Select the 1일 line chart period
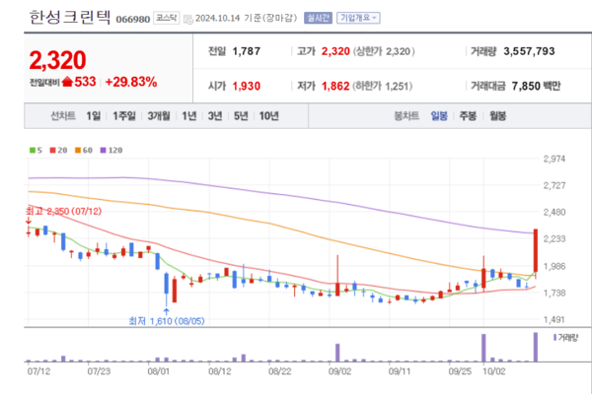 point(94,116)
